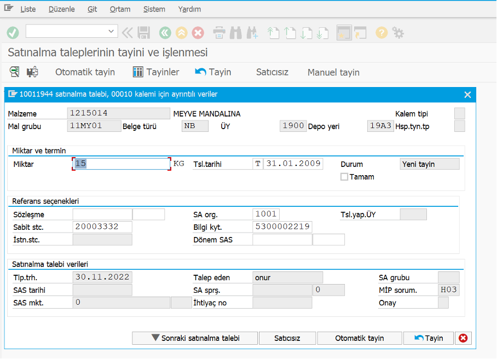Open Find with the binoculars icon
Screen dimensions: 497x359
click(x=235, y=33)
